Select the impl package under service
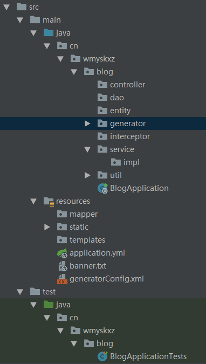Screen dimensions: 206x364 pos(125,162)
